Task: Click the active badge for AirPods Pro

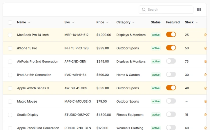Action: pos(156,62)
